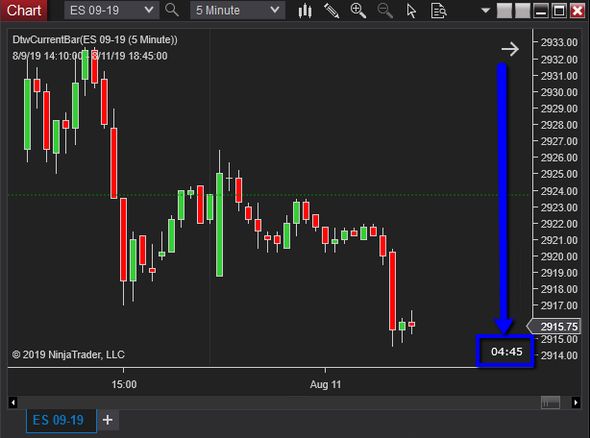
Task: Open the 5 Minute interval dropdown
Action: click(x=237, y=11)
